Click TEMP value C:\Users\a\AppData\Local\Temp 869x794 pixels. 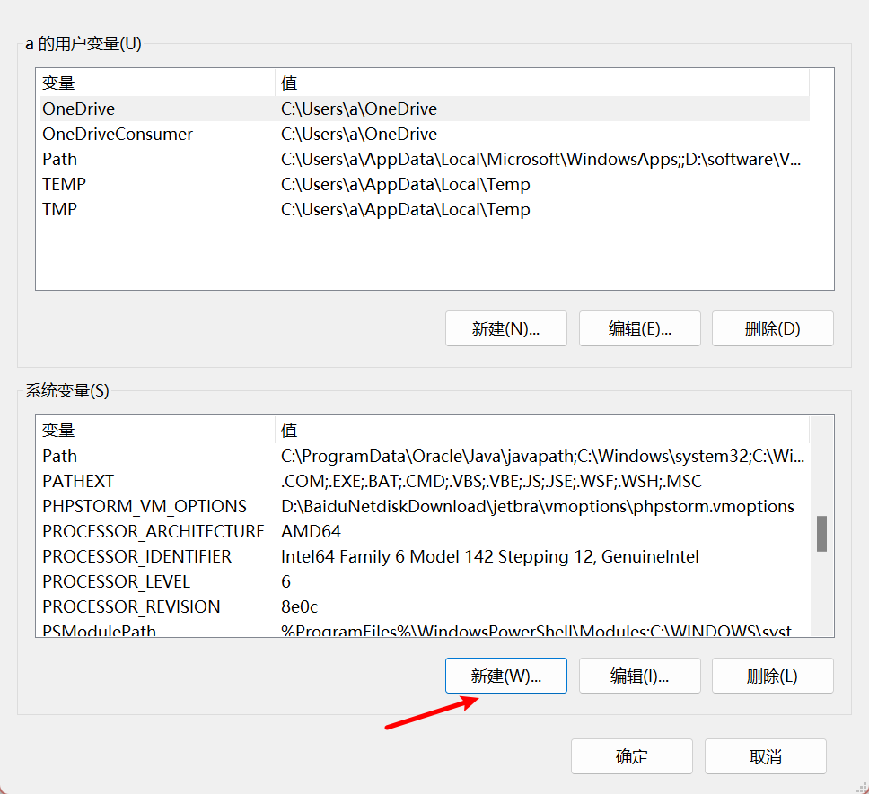[x=406, y=185]
